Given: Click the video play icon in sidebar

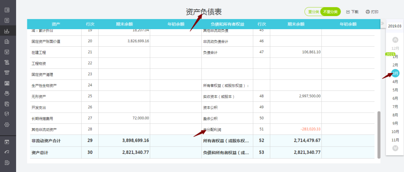Looking at the screenshot, I should coord(7,142).
